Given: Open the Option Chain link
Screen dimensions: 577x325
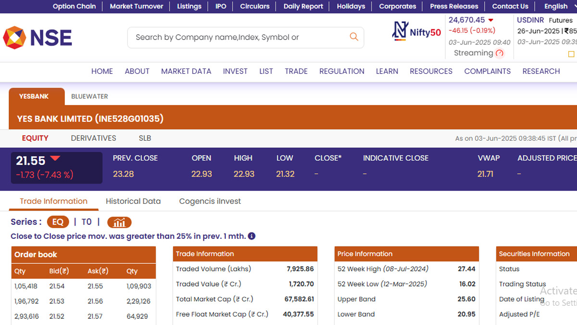Looking at the screenshot, I should [x=74, y=6].
